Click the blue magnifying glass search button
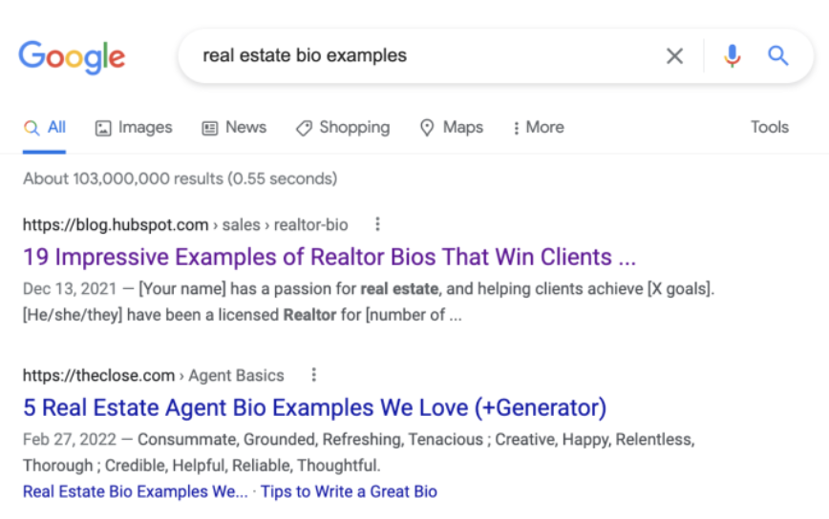This screenshot has width=829, height=519. point(778,56)
